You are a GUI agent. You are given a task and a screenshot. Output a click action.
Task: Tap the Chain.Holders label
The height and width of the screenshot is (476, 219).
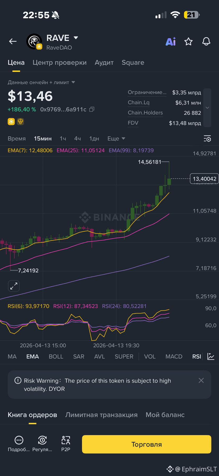click(x=145, y=113)
